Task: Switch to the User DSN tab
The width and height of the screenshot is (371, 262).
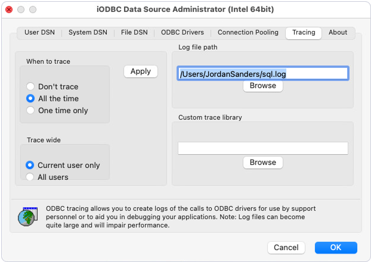Action: click(x=39, y=32)
